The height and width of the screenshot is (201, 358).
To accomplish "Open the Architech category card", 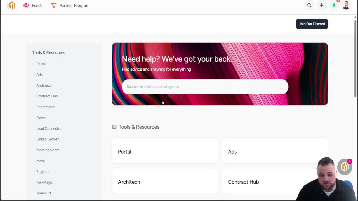I will point(165,182).
